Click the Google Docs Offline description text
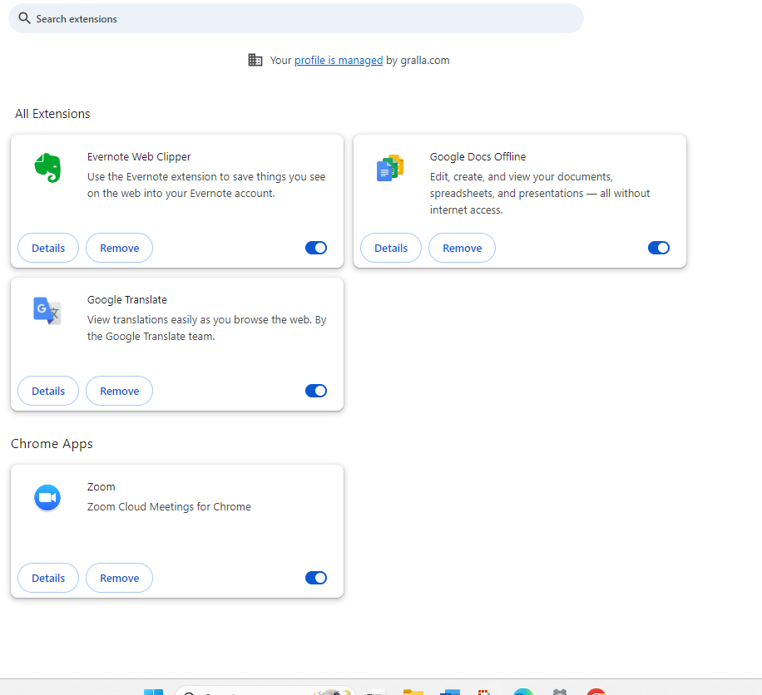 coord(539,194)
